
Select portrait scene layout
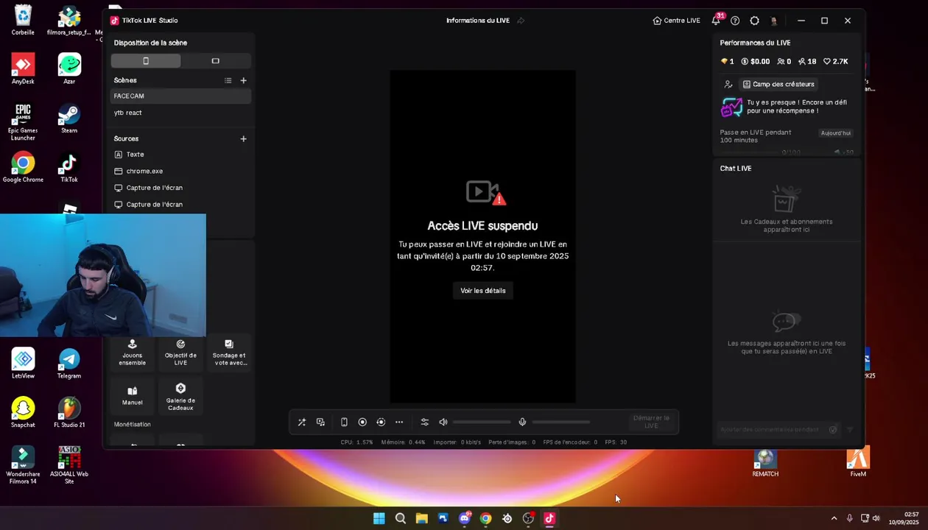pyautogui.click(x=146, y=61)
